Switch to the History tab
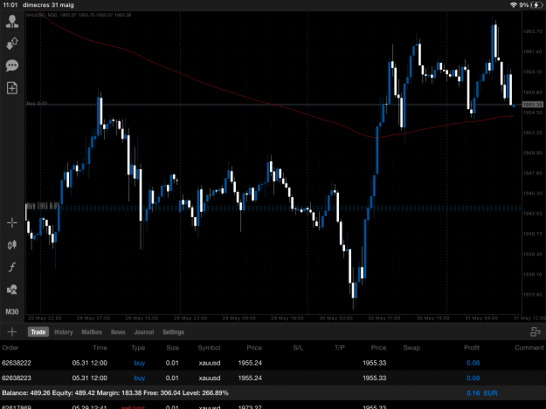The height and width of the screenshot is (409, 546). point(64,332)
